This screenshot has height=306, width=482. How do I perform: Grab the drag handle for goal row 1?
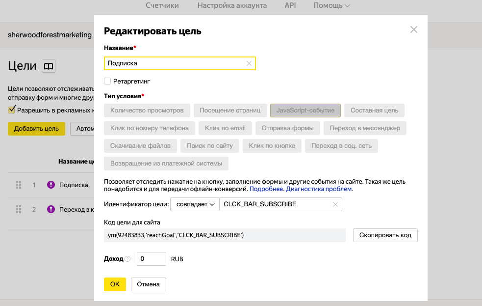click(19, 185)
